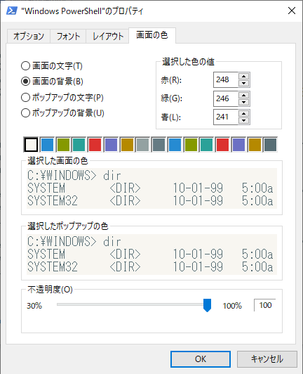The width and height of the screenshot is (303, 374).
Task: Switch to the レイアウト tab
Action: click(107, 37)
